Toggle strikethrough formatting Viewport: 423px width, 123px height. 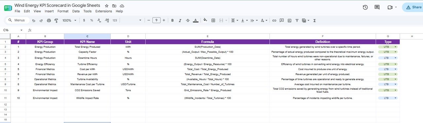click(x=188, y=20)
